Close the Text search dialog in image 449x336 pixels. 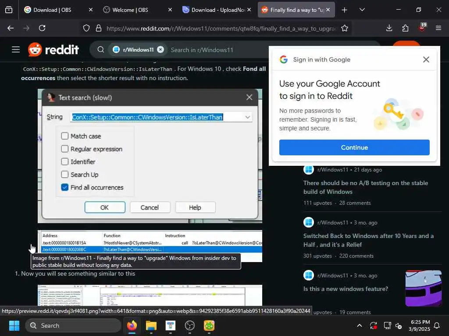pyautogui.click(x=249, y=98)
